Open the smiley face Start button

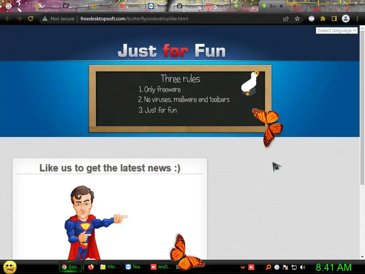click(x=10, y=267)
